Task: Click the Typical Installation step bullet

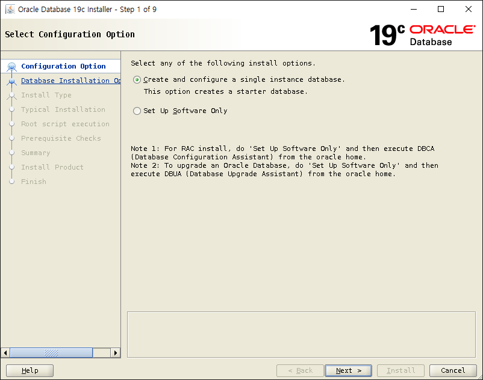Action: point(11,109)
